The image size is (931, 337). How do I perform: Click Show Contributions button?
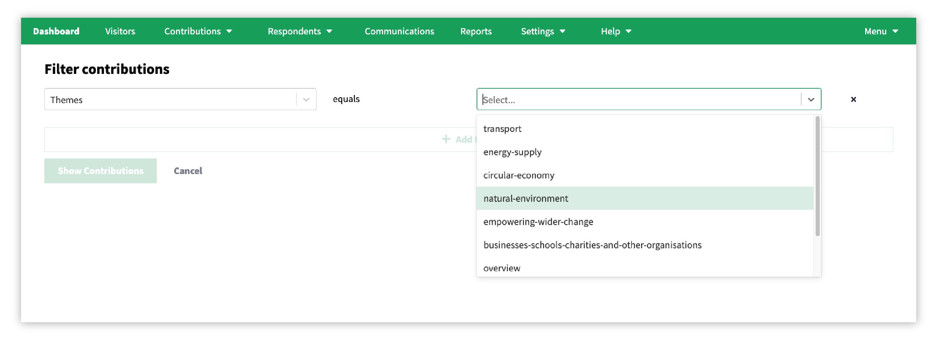pos(101,171)
